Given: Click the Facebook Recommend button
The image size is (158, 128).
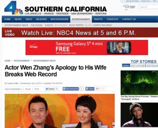Looking at the screenshot, I should [x=71, y=89].
